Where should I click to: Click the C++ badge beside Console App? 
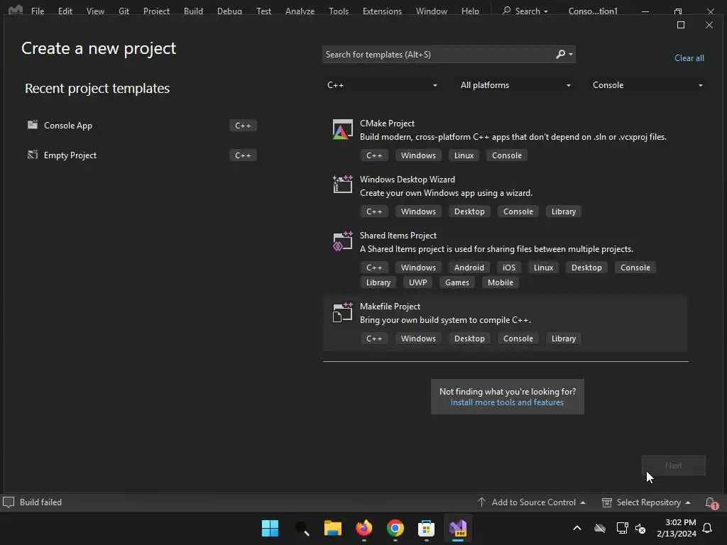coord(243,125)
